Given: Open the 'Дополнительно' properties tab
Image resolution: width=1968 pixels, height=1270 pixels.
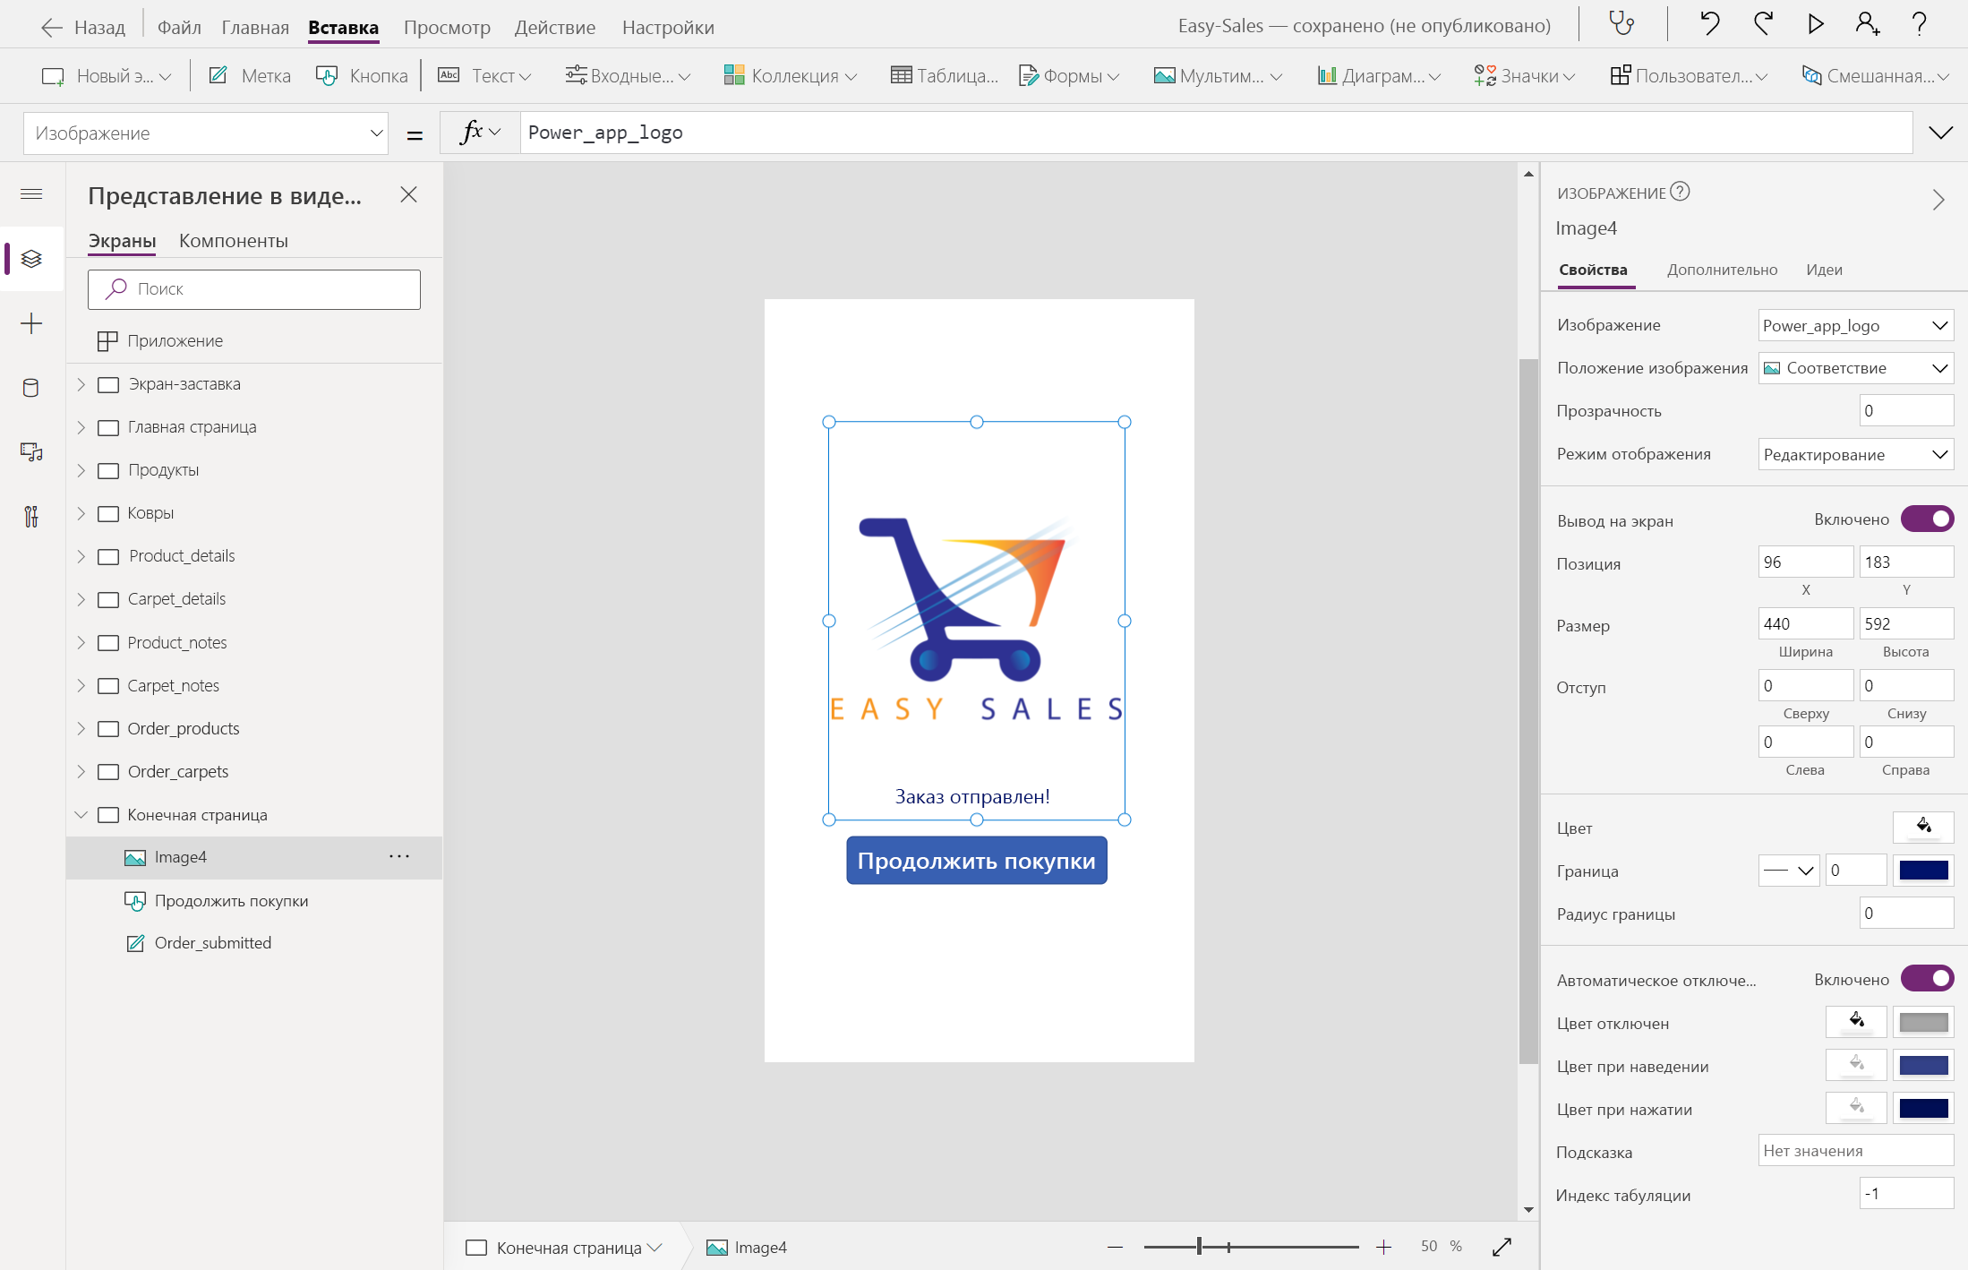Looking at the screenshot, I should [x=1721, y=270].
